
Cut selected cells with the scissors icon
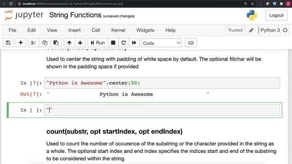click(x=33, y=43)
